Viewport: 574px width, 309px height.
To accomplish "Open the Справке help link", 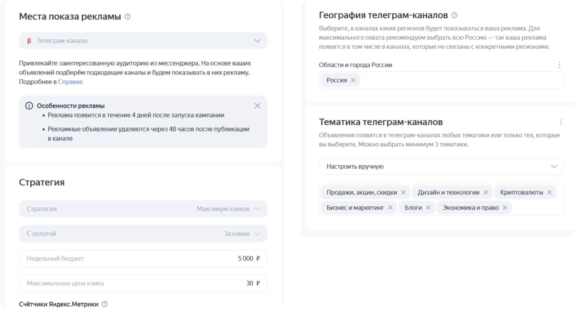I will (x=70, y=82).
